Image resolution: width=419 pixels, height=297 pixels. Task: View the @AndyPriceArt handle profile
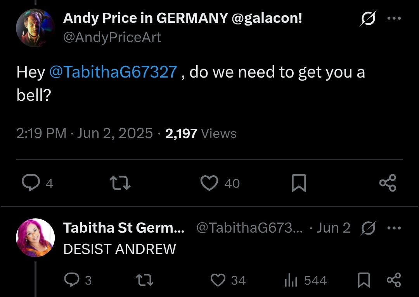point(112,37)
